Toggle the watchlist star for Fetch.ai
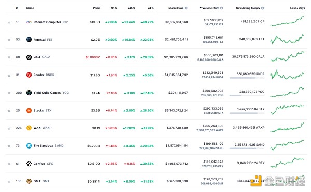This screenshot has height=192, width=311. tap(9, 40)
